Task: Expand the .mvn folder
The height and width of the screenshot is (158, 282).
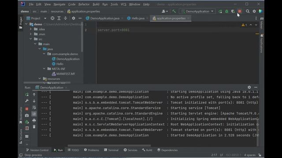Action: pos(31,34)
